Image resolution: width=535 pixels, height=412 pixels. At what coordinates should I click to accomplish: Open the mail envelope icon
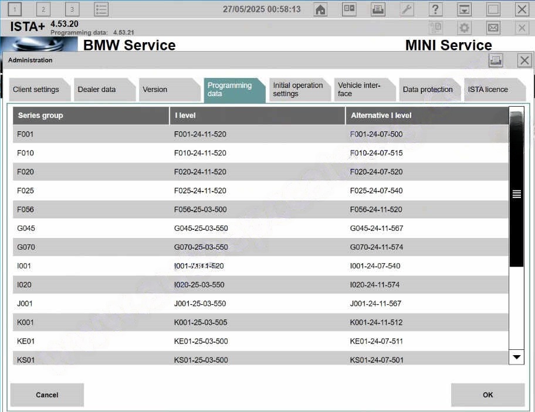[x=493, y=28]
